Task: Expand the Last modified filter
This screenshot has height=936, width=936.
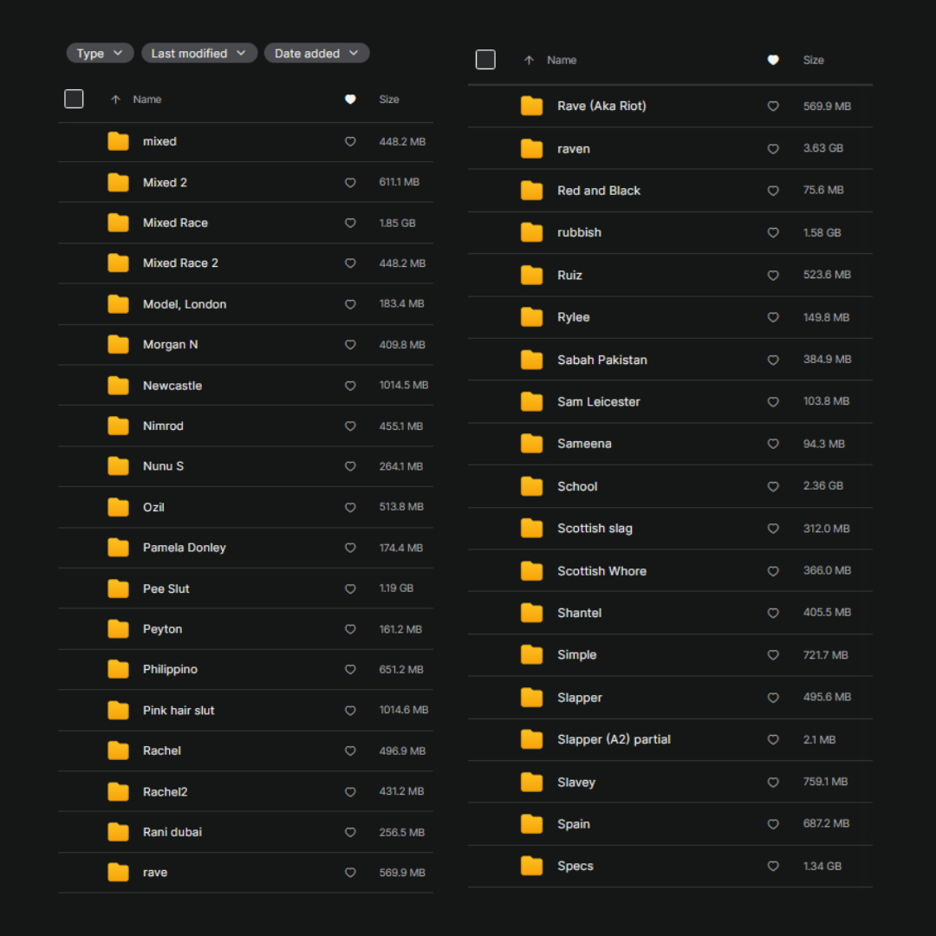Action: [198, 53]
